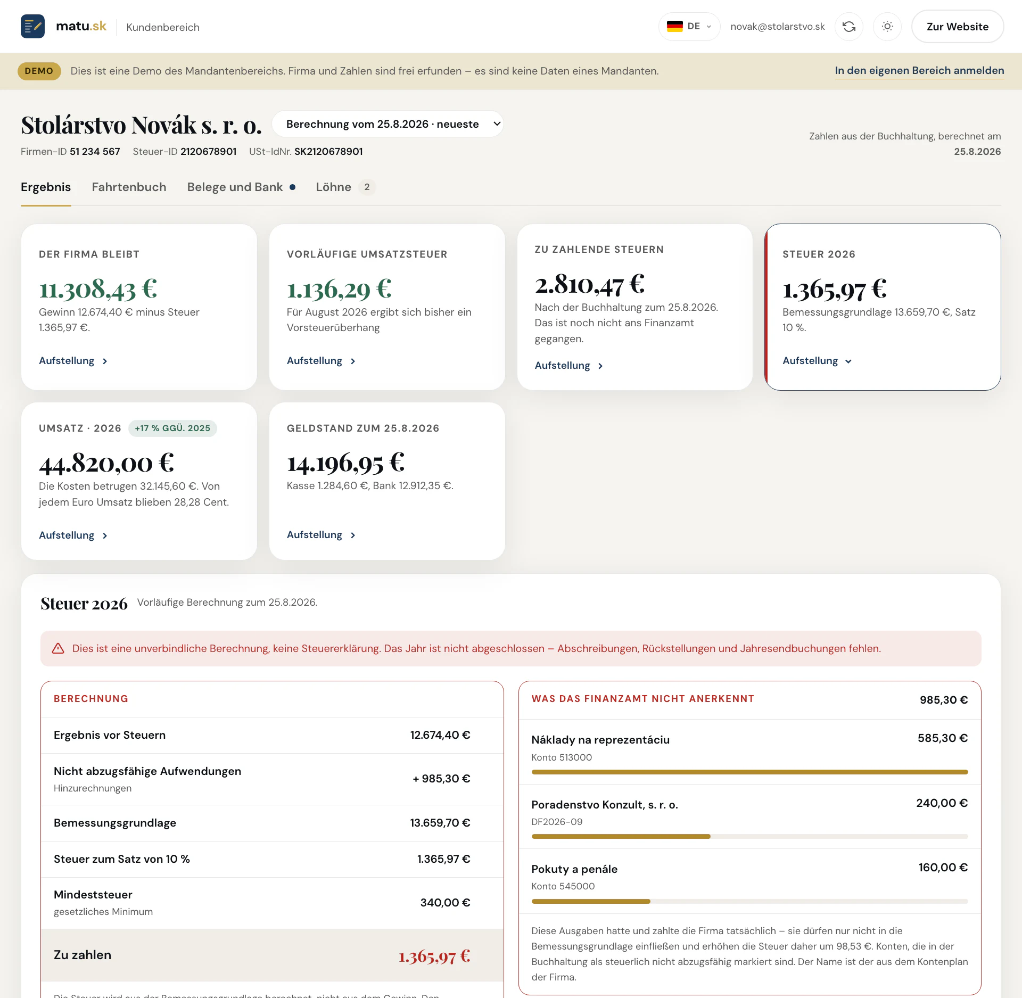Click the Náklady na reprezentáciu progress bar
This screenshot has height=998, width=1022.
click(x=749, y=772)
